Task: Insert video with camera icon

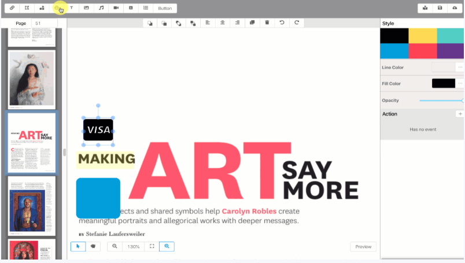Action: [116, 8]
